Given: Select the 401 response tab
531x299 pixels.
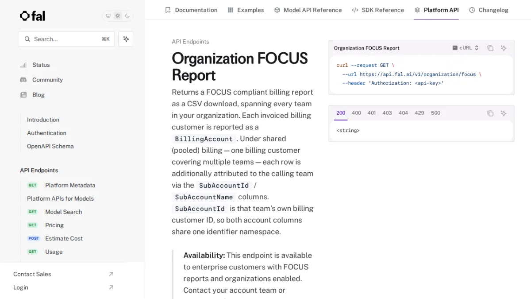Looking at the screenshot, I should click(x=372, y=113).
